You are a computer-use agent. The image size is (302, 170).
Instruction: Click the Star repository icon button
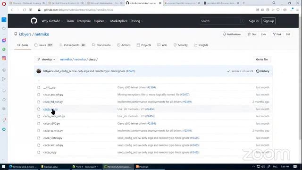point(252,34)
